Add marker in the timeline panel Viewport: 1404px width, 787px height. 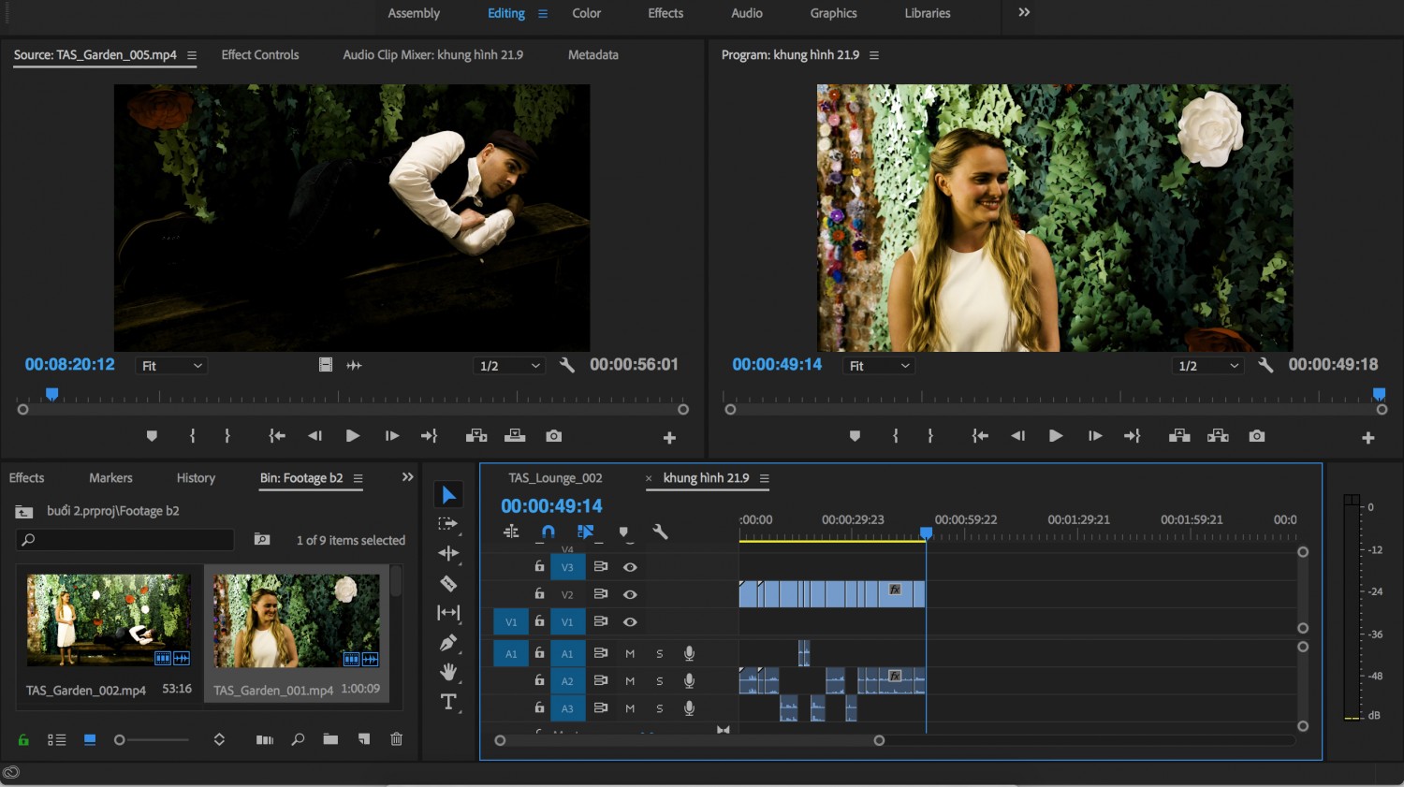pos(623,532)
